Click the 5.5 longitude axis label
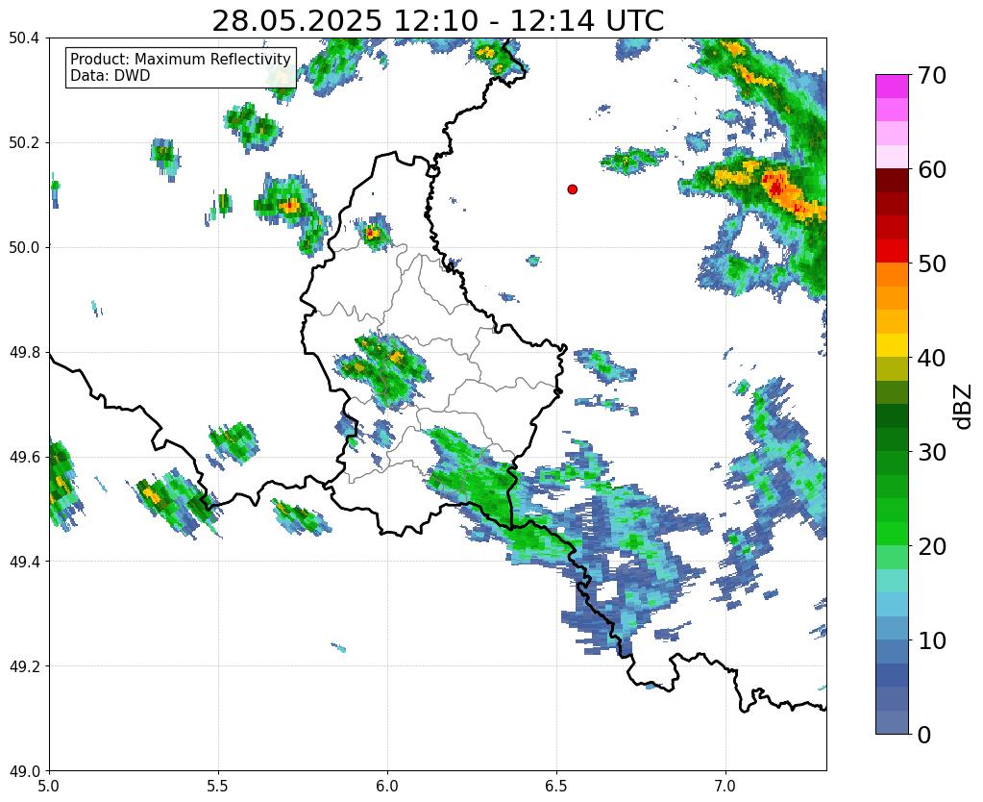Image resolution: width=983 pixels, height=802 pixels. tap(218, 786)
